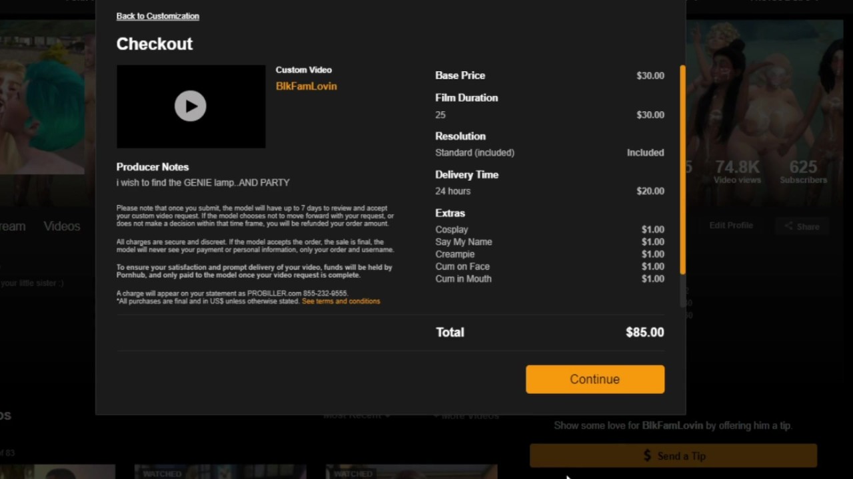Switch to the Videos tab
This screenshot has height=479, width=853.
62,226
